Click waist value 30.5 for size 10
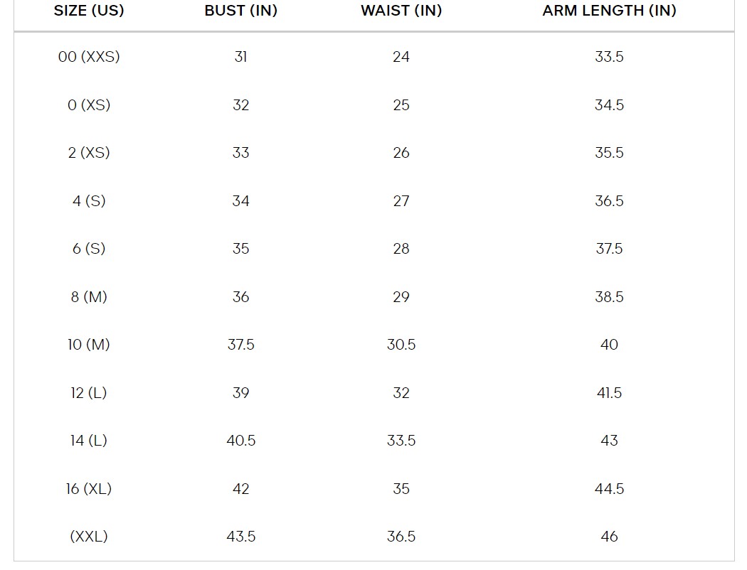This screenshot has width=747, height=570. 401,345
